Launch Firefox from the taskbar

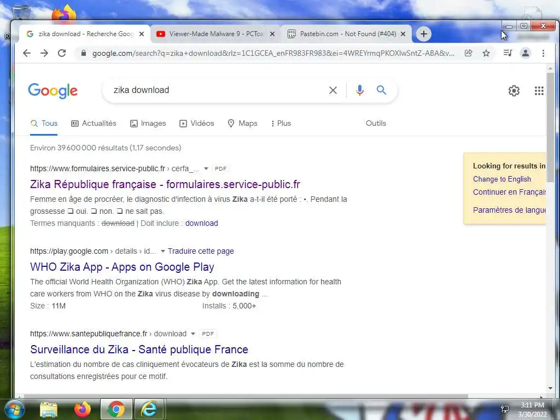click(x=82, y=410)
